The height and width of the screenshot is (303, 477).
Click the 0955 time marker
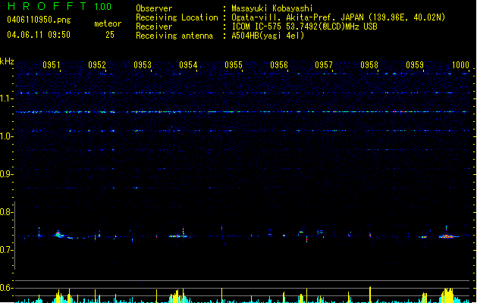234,65
